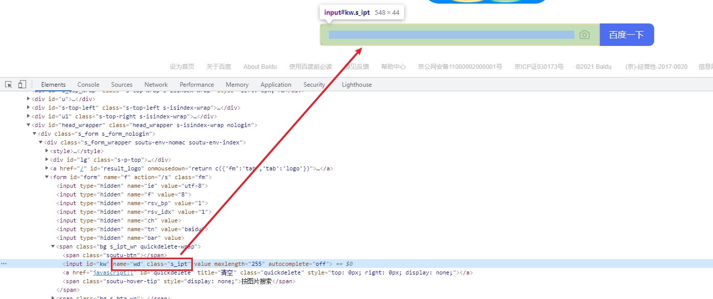Viewport: 713px width, 299px height.
Task: Activate the inspect element picker icon
Action: (9, 85)
